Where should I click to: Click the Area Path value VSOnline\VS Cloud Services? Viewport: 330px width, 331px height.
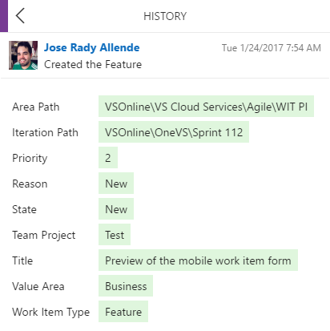[x=206, y=107]
